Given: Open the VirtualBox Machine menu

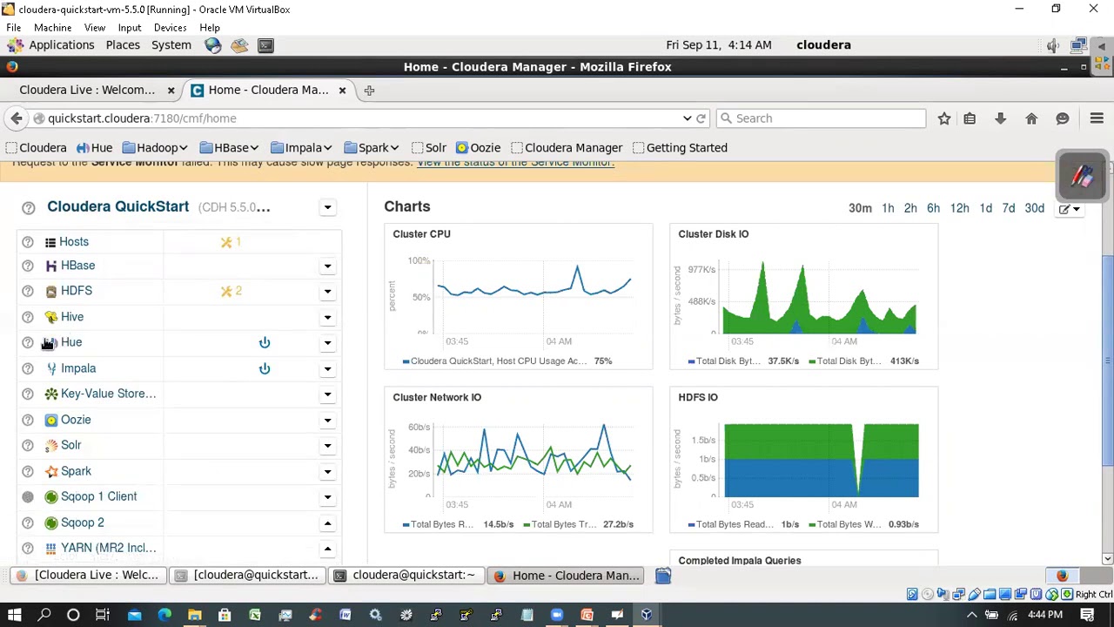Looking at the screenshot, I should 52,27.
